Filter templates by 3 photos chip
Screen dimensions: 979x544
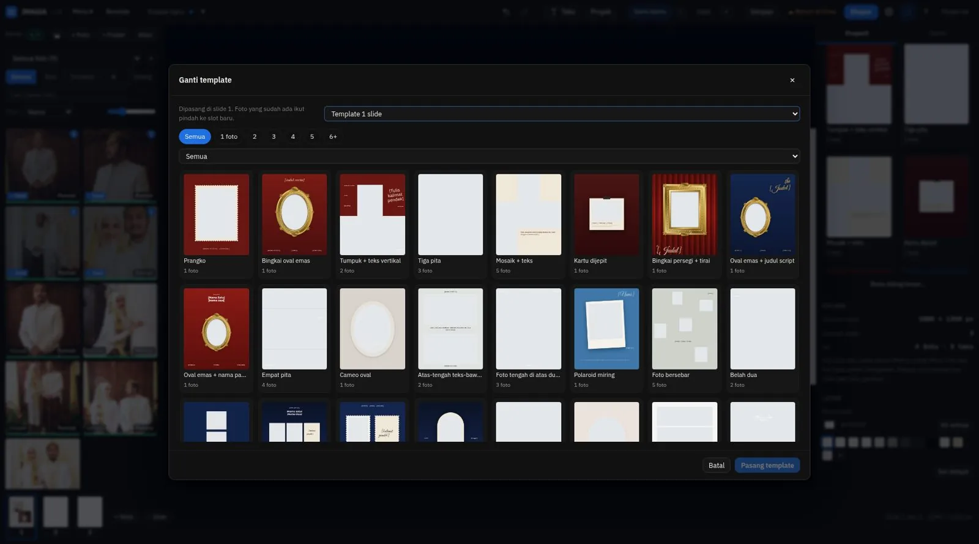pos(274,136)
